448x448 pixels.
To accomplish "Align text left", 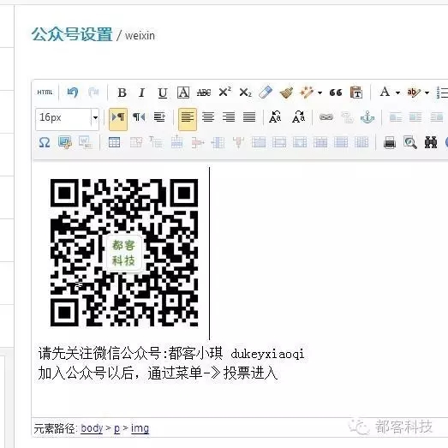I will pyautogui.click(x=188, y=118).
